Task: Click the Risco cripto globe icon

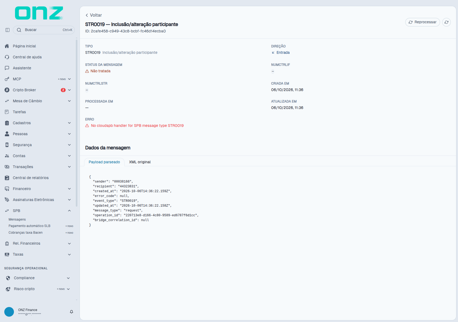Action: point(8,289)
